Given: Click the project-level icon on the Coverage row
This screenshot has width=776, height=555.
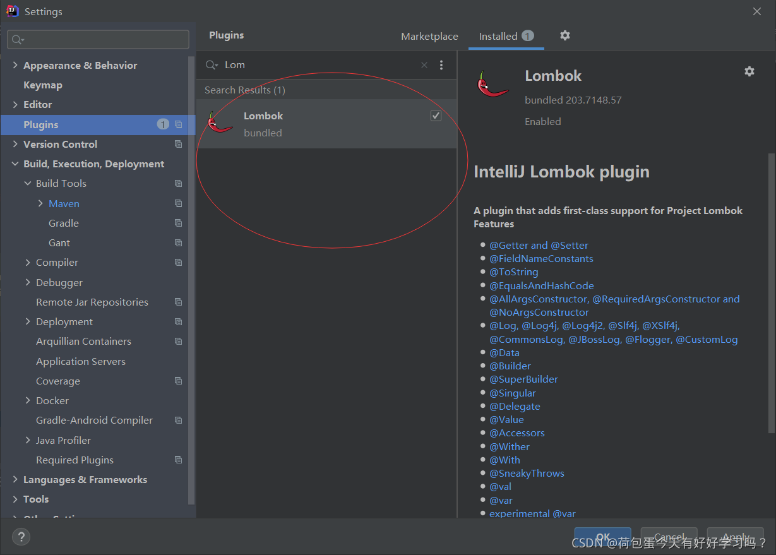Looking at the screenshot, I should click(179, 381).
